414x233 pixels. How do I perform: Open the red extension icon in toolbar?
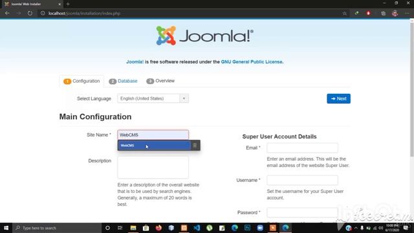click(368, 13)
